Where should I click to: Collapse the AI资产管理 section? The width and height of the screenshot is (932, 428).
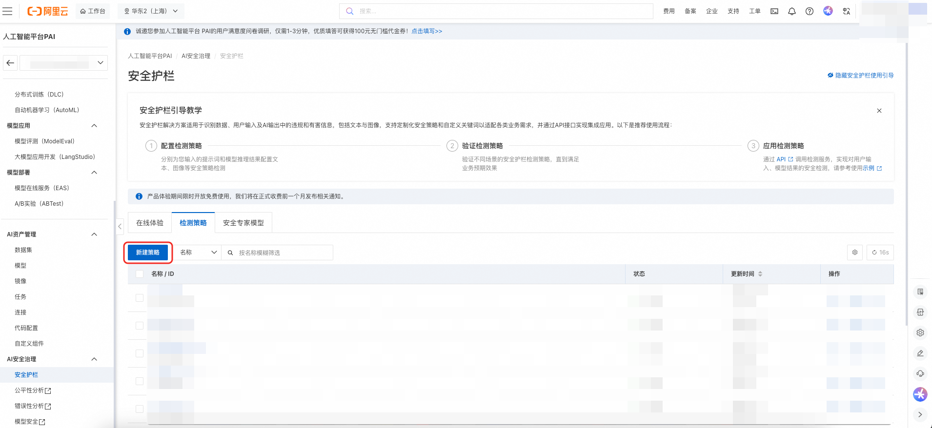(x=94, y=234)
